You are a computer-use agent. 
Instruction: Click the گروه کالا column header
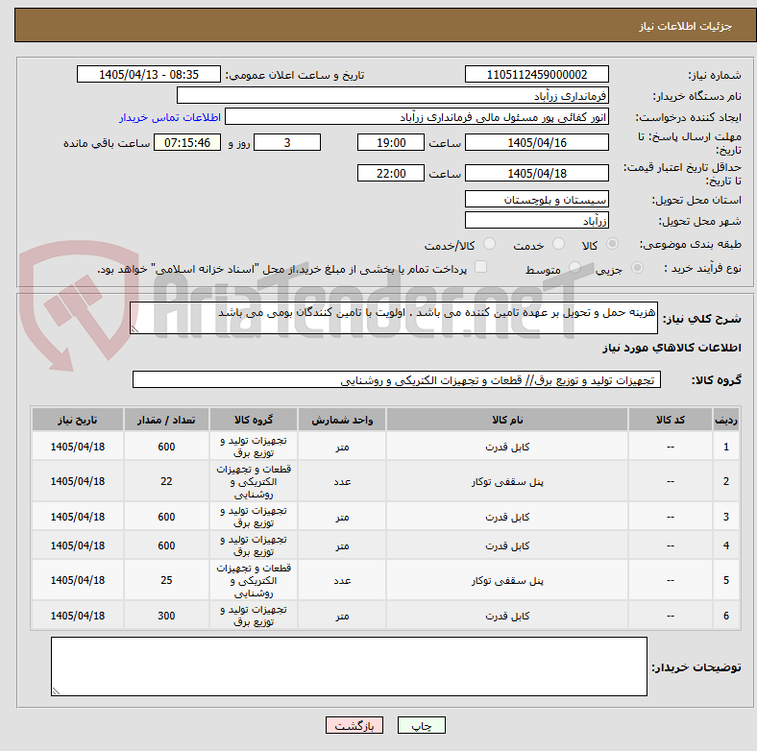coord(254,420)
